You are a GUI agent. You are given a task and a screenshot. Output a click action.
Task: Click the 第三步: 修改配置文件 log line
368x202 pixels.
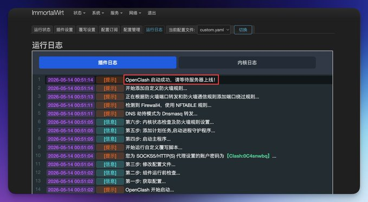[x=150, y=164]
